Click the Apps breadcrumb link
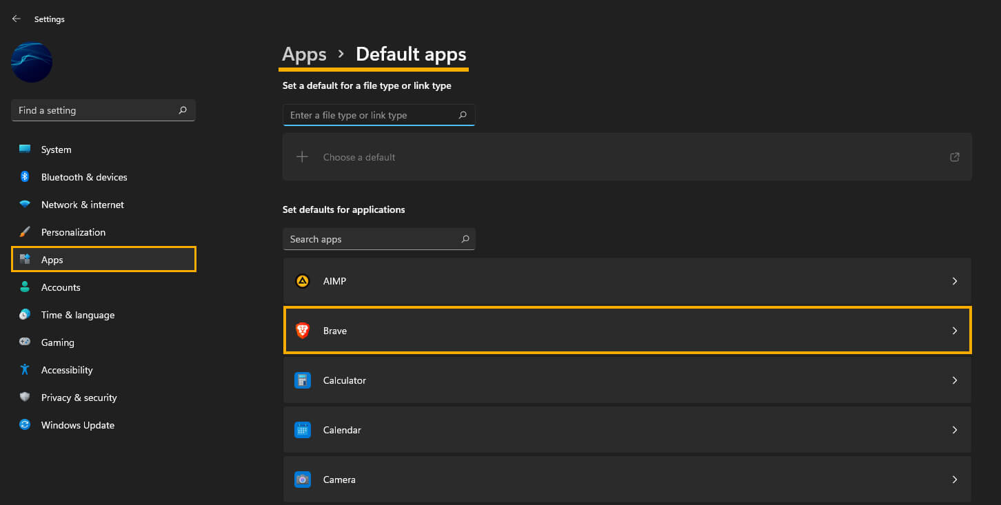 [304, 54]
